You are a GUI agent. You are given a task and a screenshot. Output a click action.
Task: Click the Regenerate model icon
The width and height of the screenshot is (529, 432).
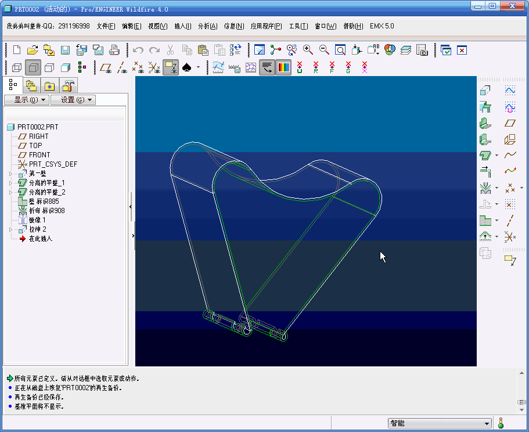click(x=236, y=50)
